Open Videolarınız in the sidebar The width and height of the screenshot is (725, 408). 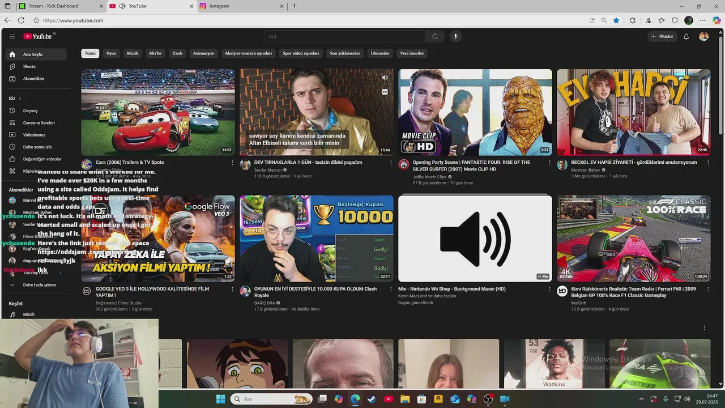[36, 135]
